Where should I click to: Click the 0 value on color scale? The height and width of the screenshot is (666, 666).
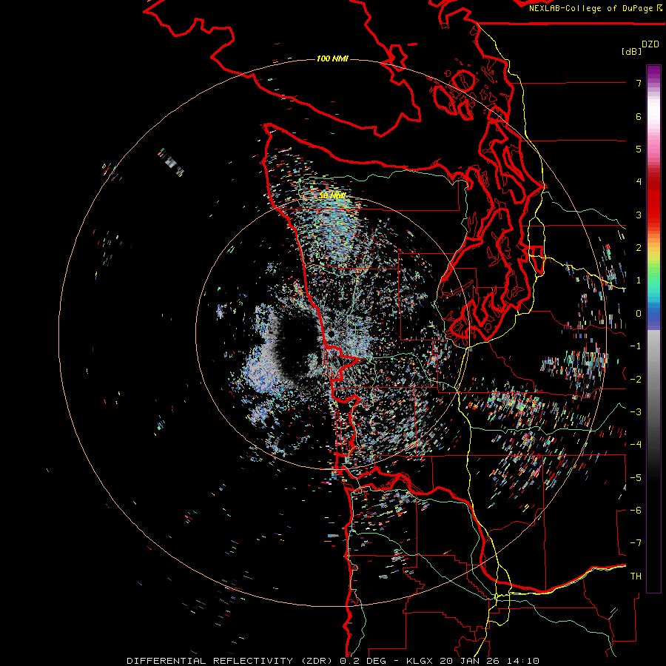click(x=639, y=314)
